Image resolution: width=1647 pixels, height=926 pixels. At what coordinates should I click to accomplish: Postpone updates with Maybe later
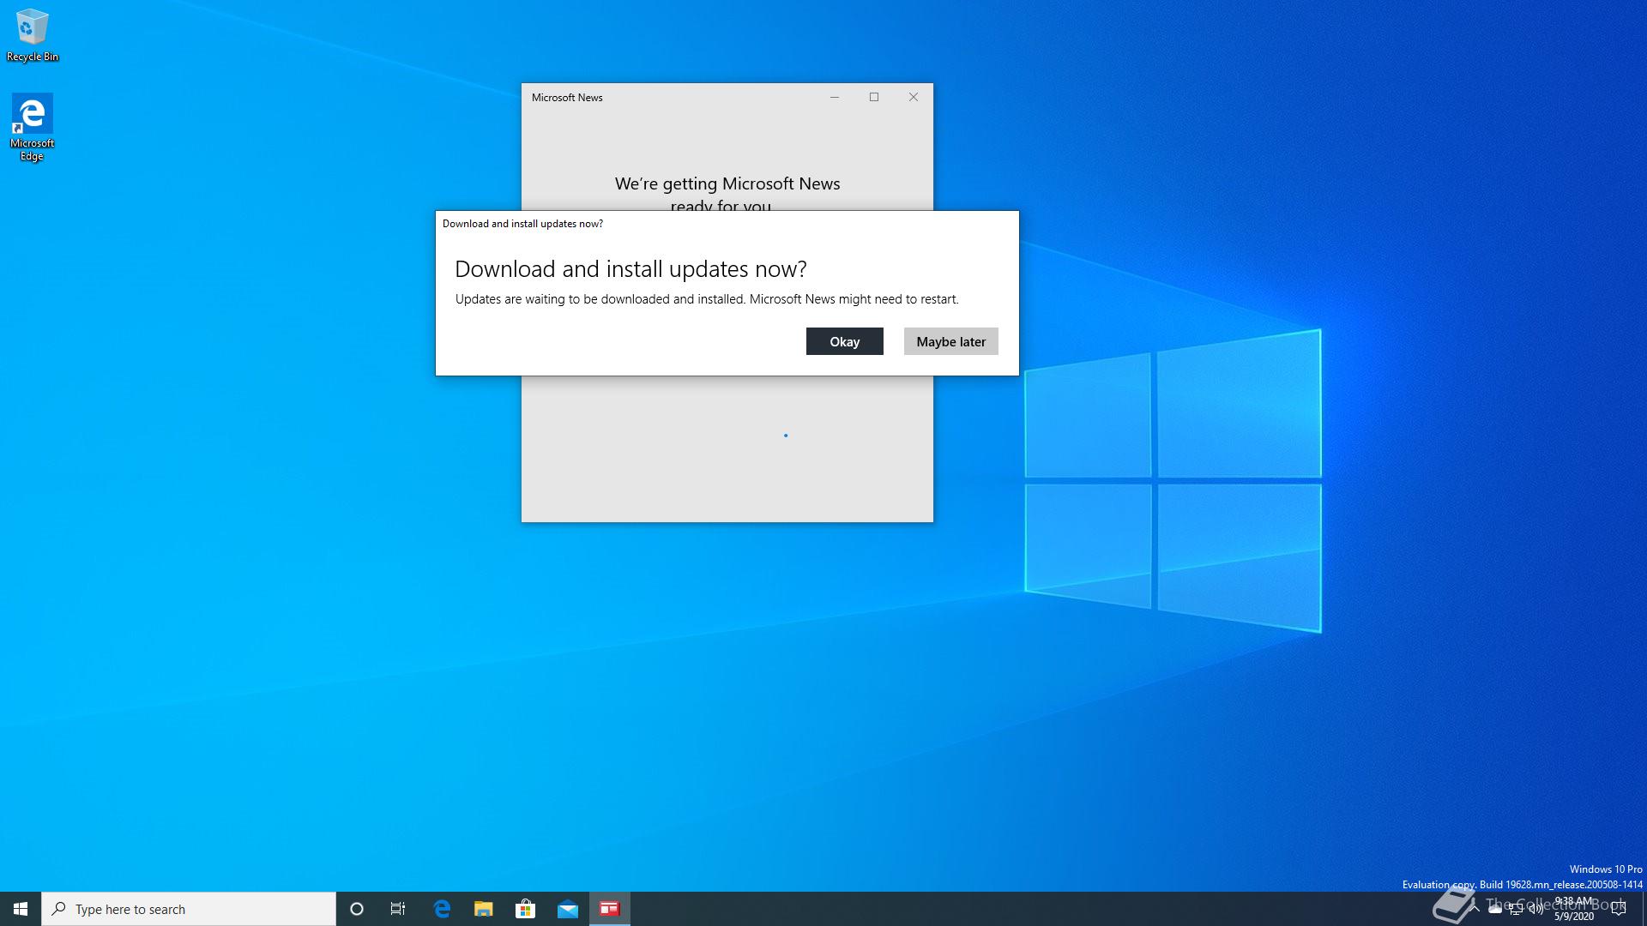tap(950, 341)
